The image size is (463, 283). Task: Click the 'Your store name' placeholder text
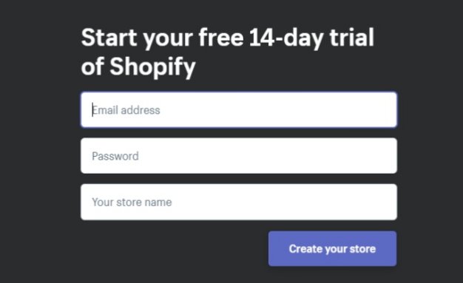click(132, 202)
